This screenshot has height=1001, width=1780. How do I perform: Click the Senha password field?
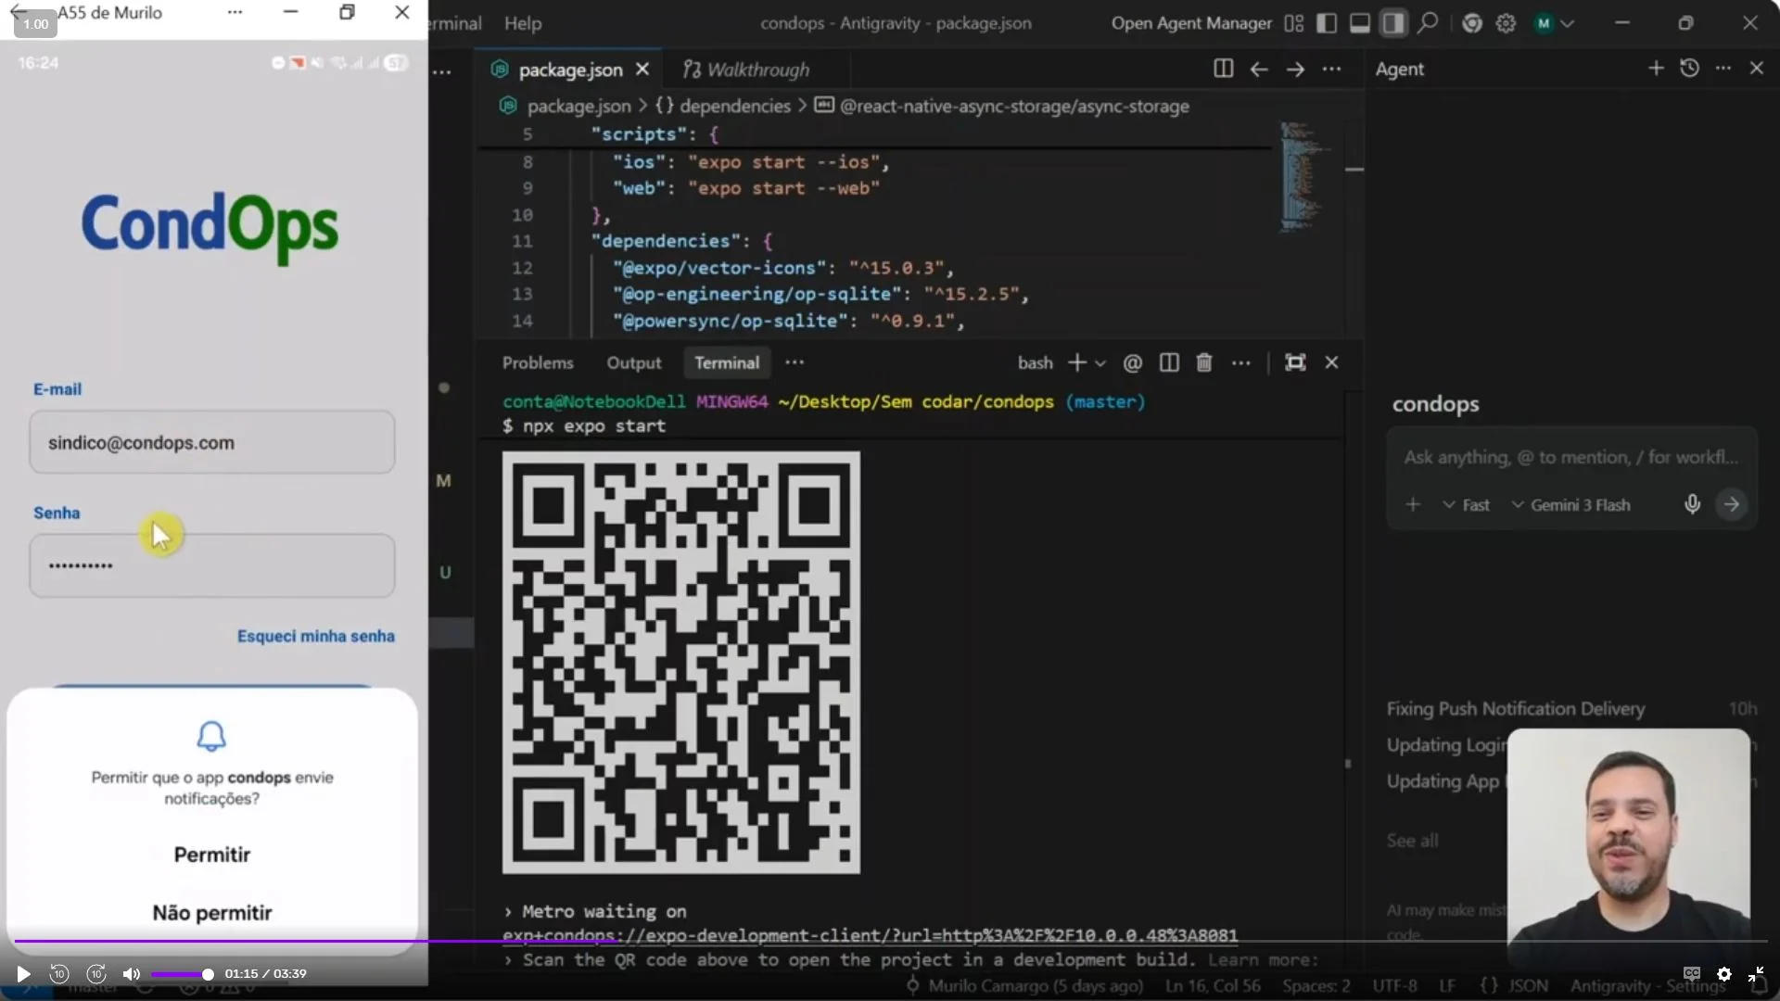212,565
